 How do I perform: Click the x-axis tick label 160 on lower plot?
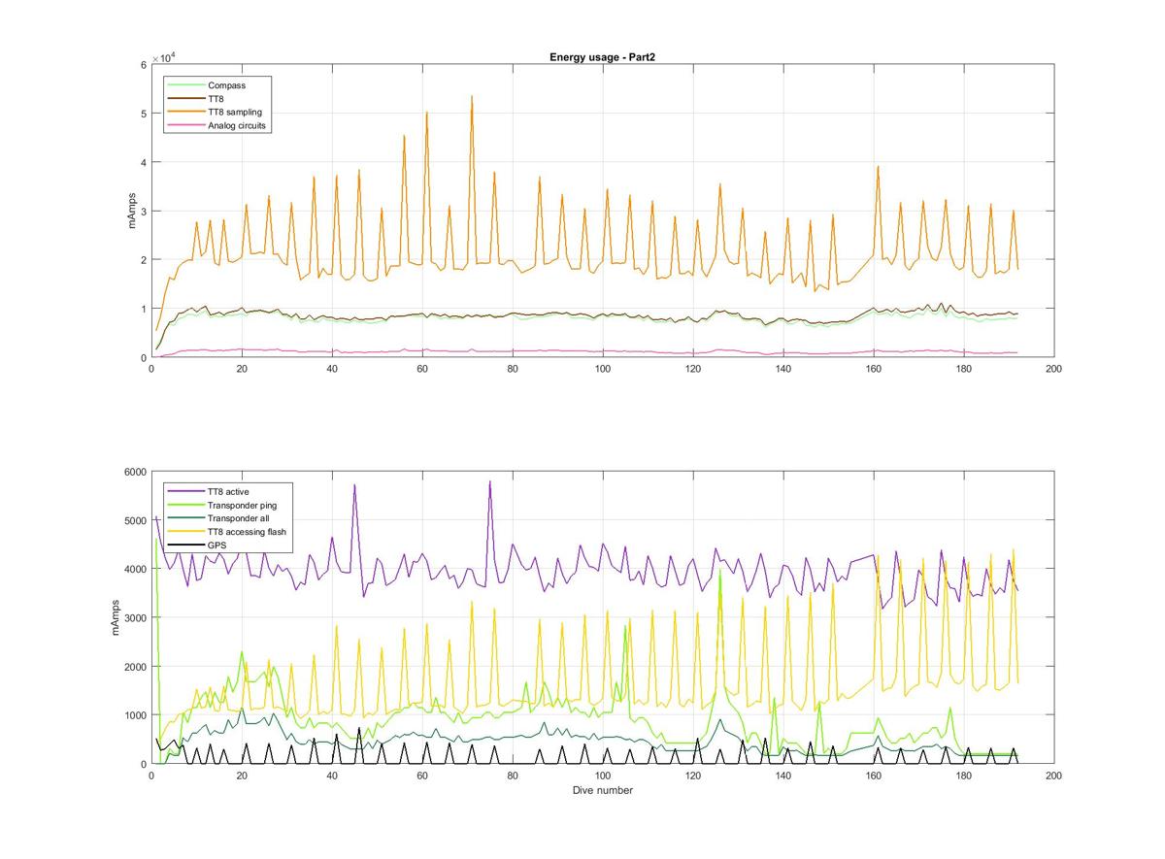(874, 776)
